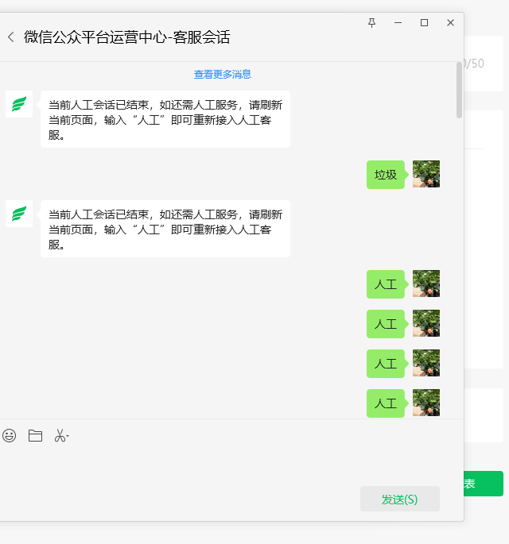Click the user avatar beside the first 人工 message
509x544 pixels.
[x=426, y=284]
